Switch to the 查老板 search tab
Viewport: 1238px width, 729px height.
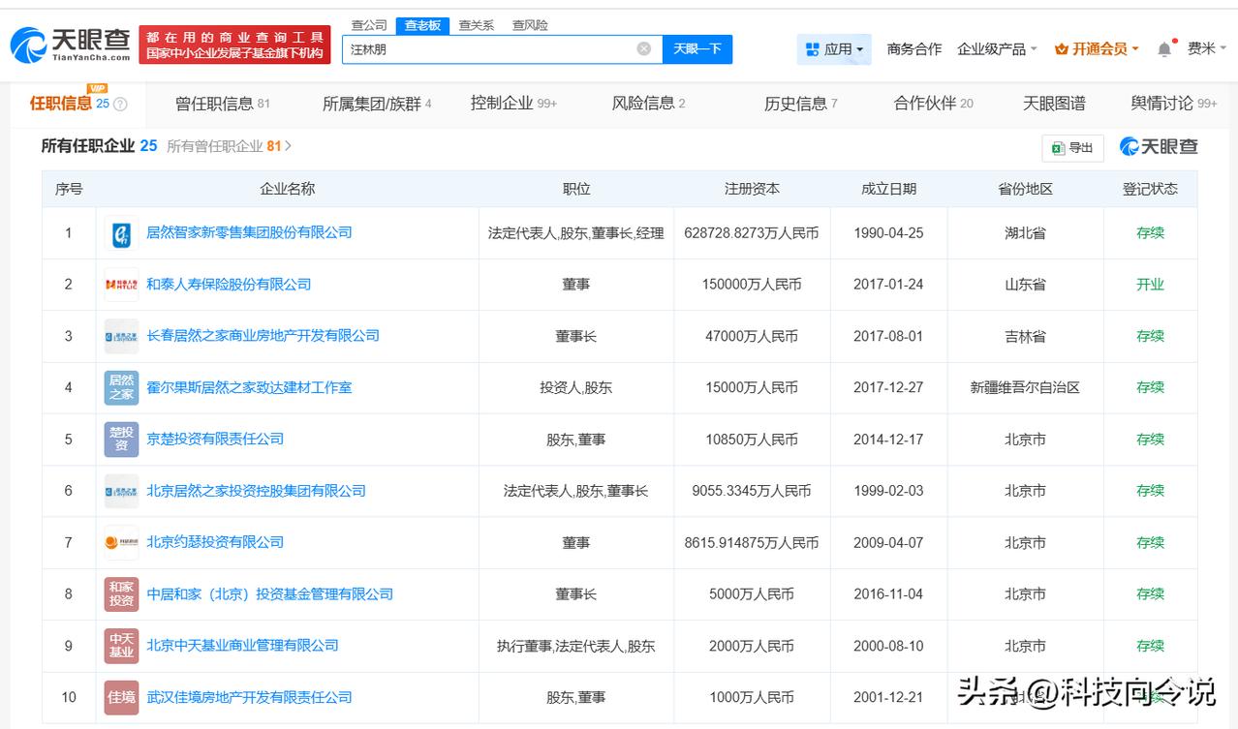(422, 25)
